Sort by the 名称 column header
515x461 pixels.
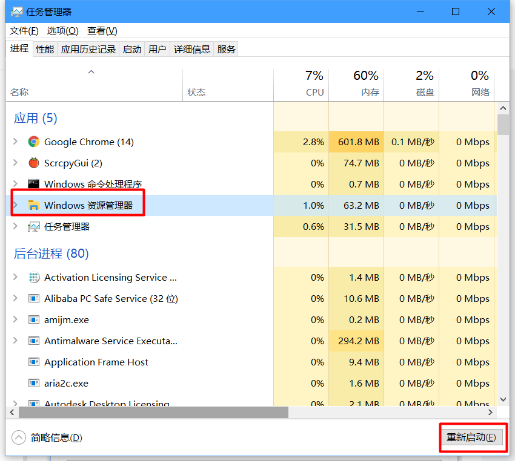[94, 85]
